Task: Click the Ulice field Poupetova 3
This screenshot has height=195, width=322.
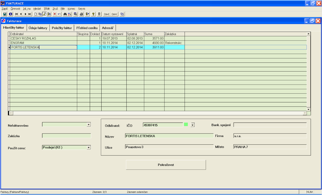Action: coord(169,147)
